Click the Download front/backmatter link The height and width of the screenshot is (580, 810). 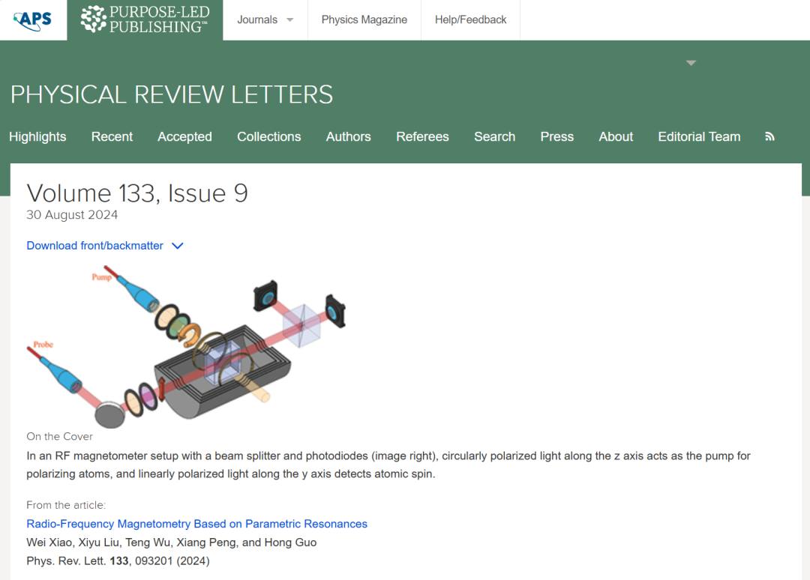pyautogui.click(x=95, y=246)
